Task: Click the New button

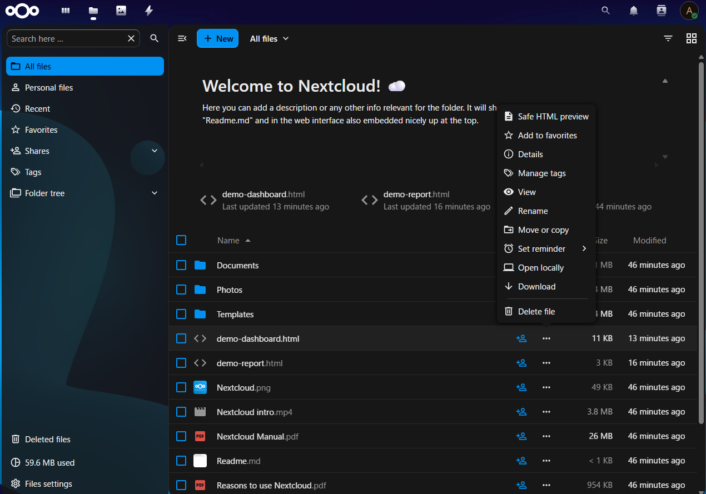Action: pos(217,38)
